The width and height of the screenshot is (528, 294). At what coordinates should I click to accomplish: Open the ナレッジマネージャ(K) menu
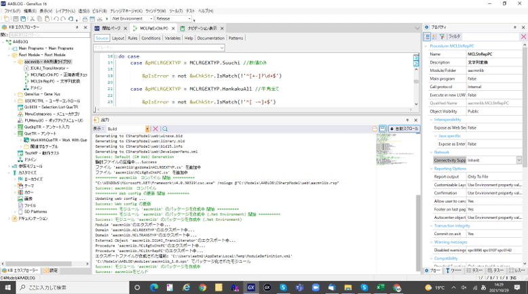point(126,11)
